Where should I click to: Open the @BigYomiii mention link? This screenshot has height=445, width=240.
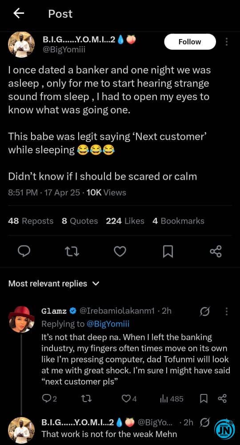pos(108,324)
